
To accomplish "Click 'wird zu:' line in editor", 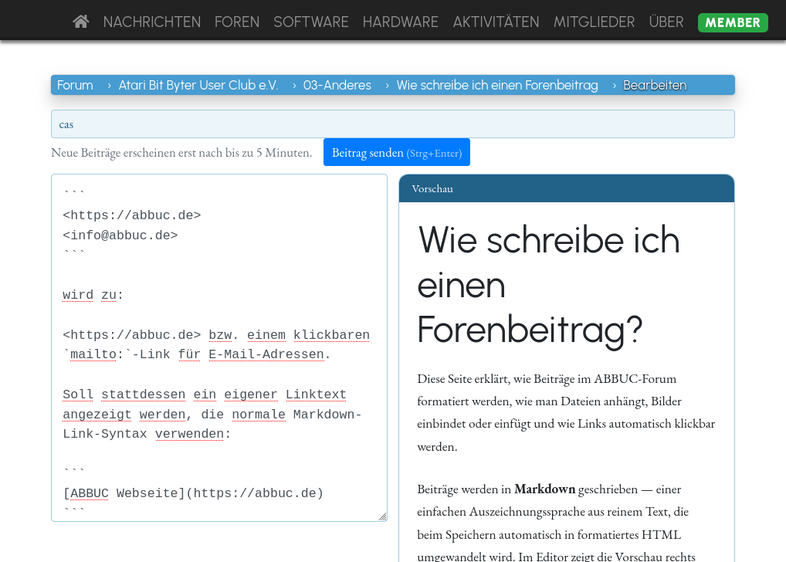I will click(x=93, y=295).
